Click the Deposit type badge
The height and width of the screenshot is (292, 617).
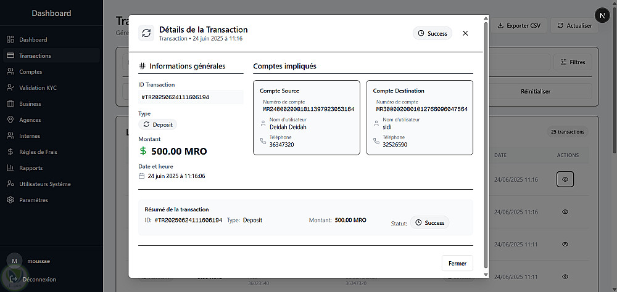158,124
